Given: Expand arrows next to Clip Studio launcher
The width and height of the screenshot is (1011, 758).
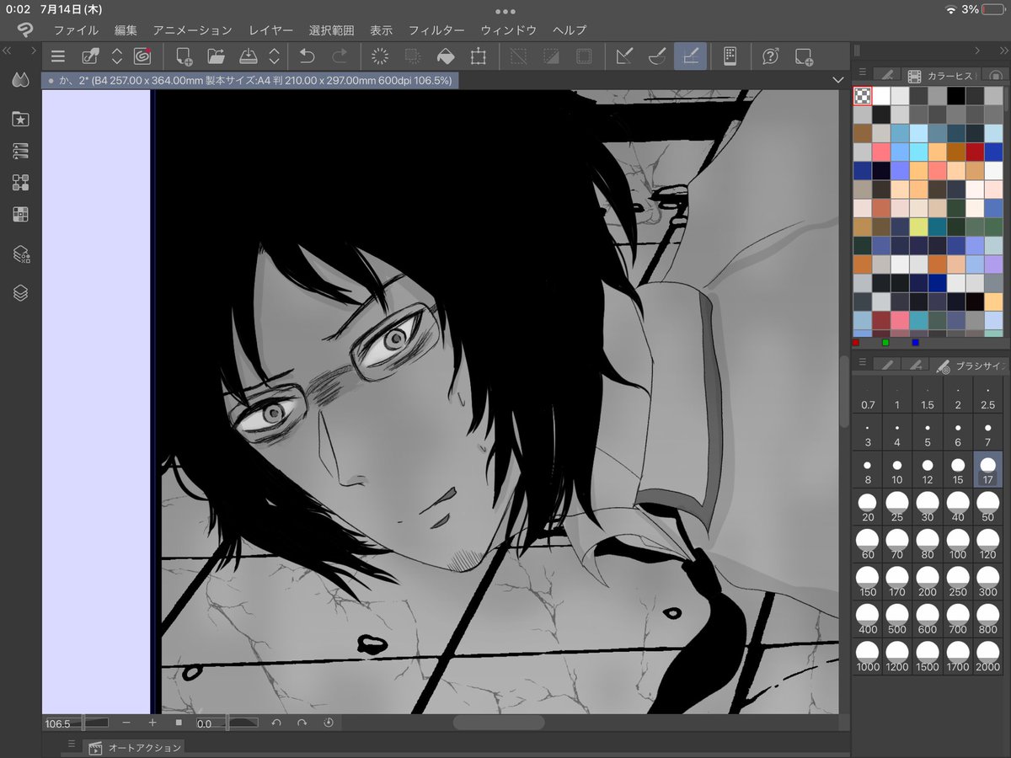Looking at the screenshot, I should pyautogui.click(x=117, y=56).
